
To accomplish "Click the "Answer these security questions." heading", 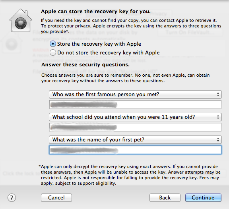I will (85, 65).
